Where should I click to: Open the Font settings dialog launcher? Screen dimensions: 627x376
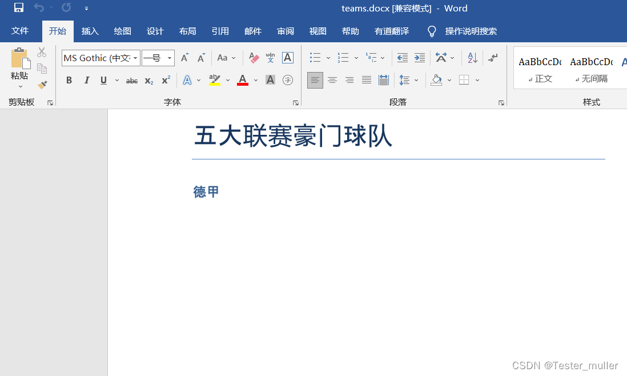[x=295, y=102]
